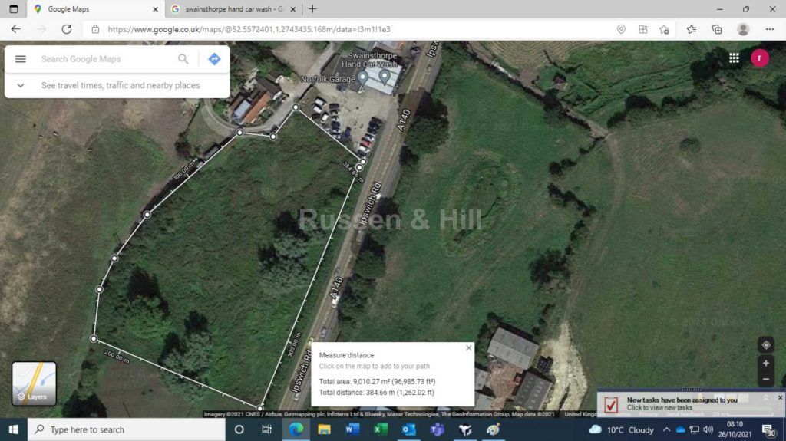Expand the travel times panel chevron

21,85
